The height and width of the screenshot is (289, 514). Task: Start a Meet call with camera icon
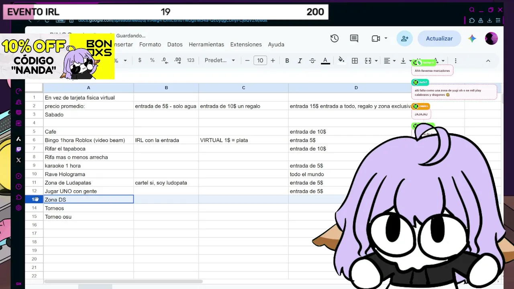coord(376,39)
